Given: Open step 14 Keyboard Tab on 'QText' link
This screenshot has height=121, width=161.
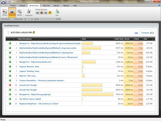Looking at the screenshot, I should (x=39, y=103).
